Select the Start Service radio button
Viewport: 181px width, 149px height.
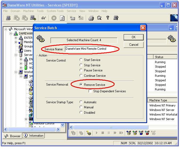click(81, 60)
